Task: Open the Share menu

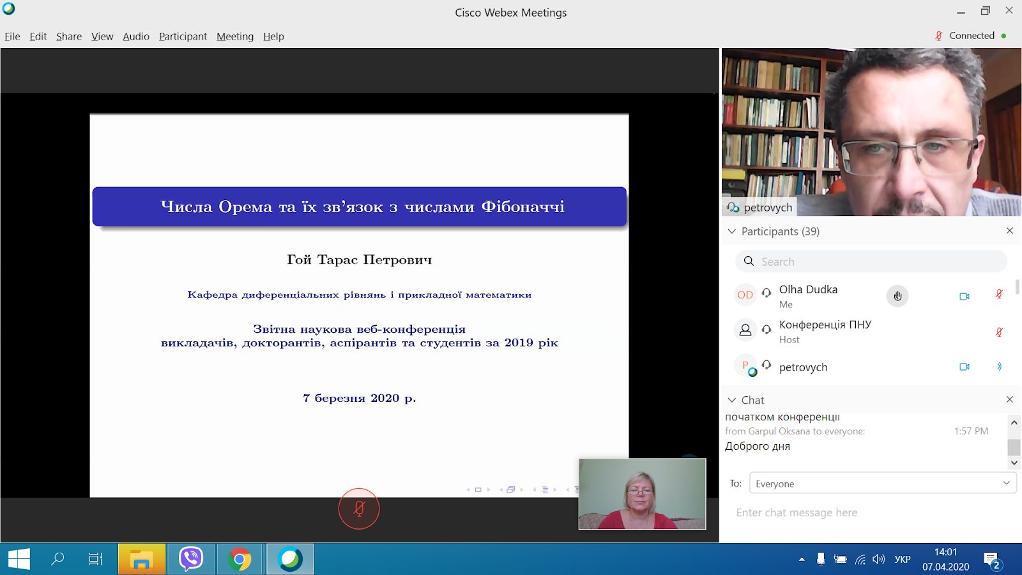Action: pyautogui.click(x=69, y=36)
